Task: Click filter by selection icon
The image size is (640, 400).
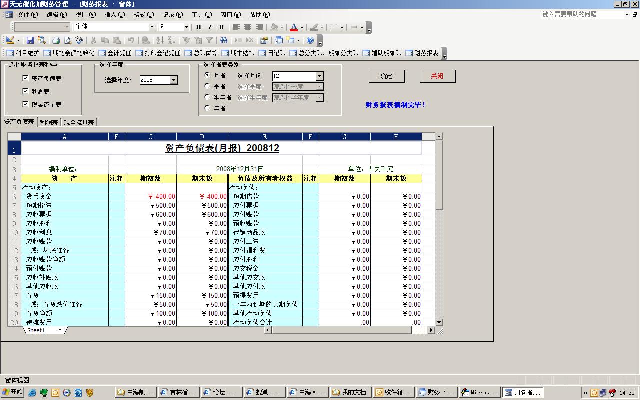Action: pyautogui.click(x=186, y=40)
